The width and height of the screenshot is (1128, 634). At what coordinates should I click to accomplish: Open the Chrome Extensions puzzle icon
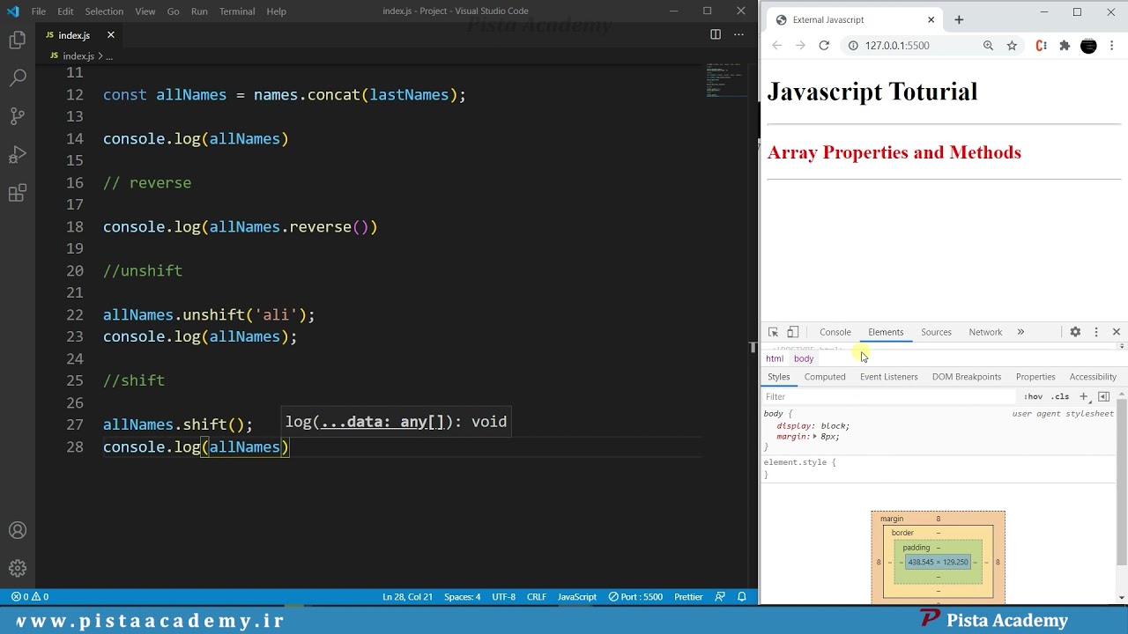tap(1065, 46)
